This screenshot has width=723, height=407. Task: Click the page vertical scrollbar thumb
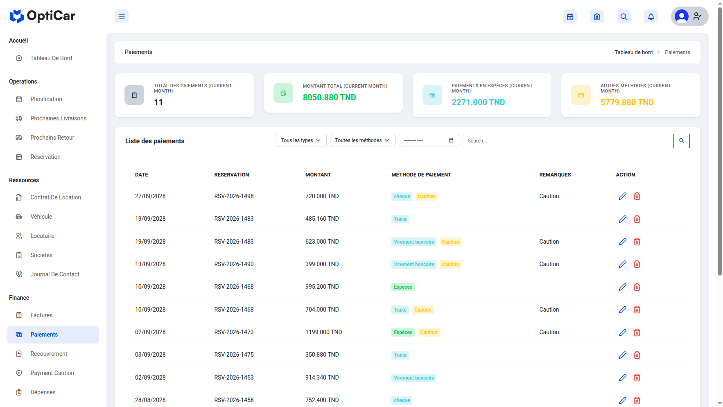(720, 141)
